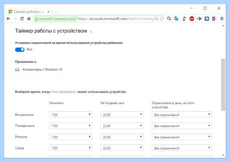Viewport: 230px width, 162px height.
Task: Open Понедельник daily limit dropdown
Action: (182, 126)
